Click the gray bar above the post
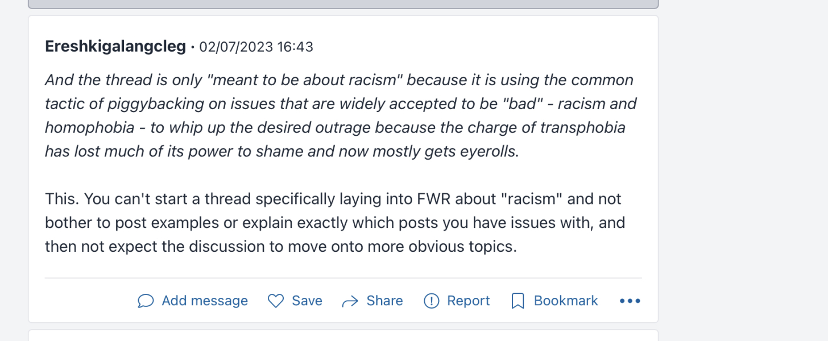The width and height of the screenshot is (828, 341). pos(343,4)
